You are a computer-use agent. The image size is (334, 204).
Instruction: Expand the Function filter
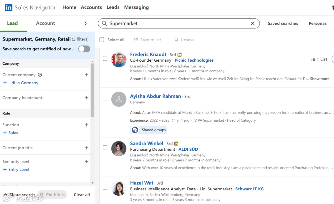[x=87, y=125]
